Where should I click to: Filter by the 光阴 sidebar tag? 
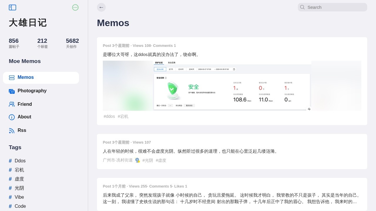tap(19, 188)
